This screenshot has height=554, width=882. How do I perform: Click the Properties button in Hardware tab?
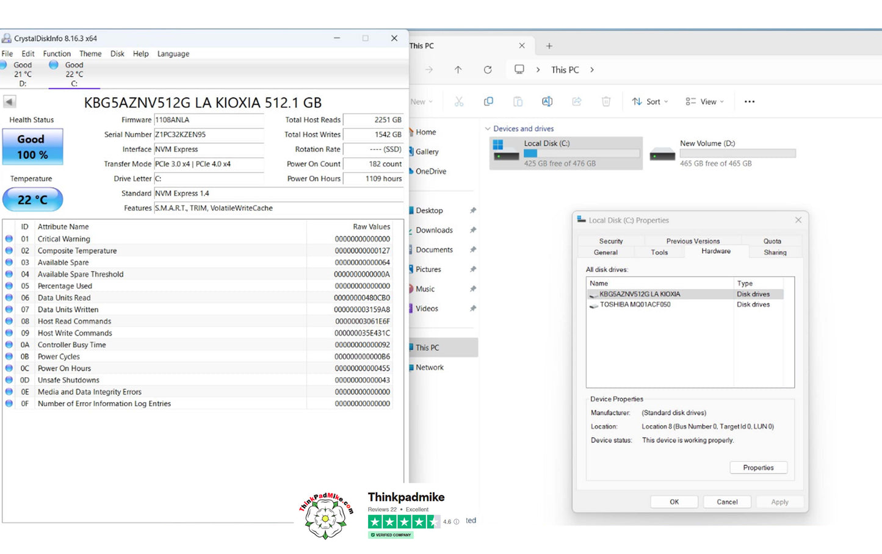pos(758,467)
